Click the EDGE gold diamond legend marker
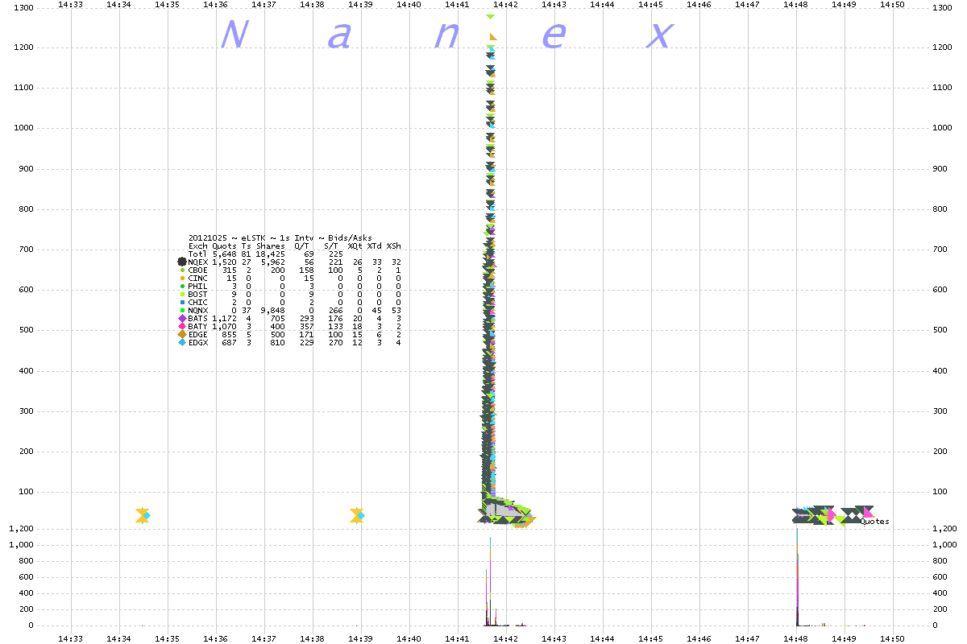 182,334
